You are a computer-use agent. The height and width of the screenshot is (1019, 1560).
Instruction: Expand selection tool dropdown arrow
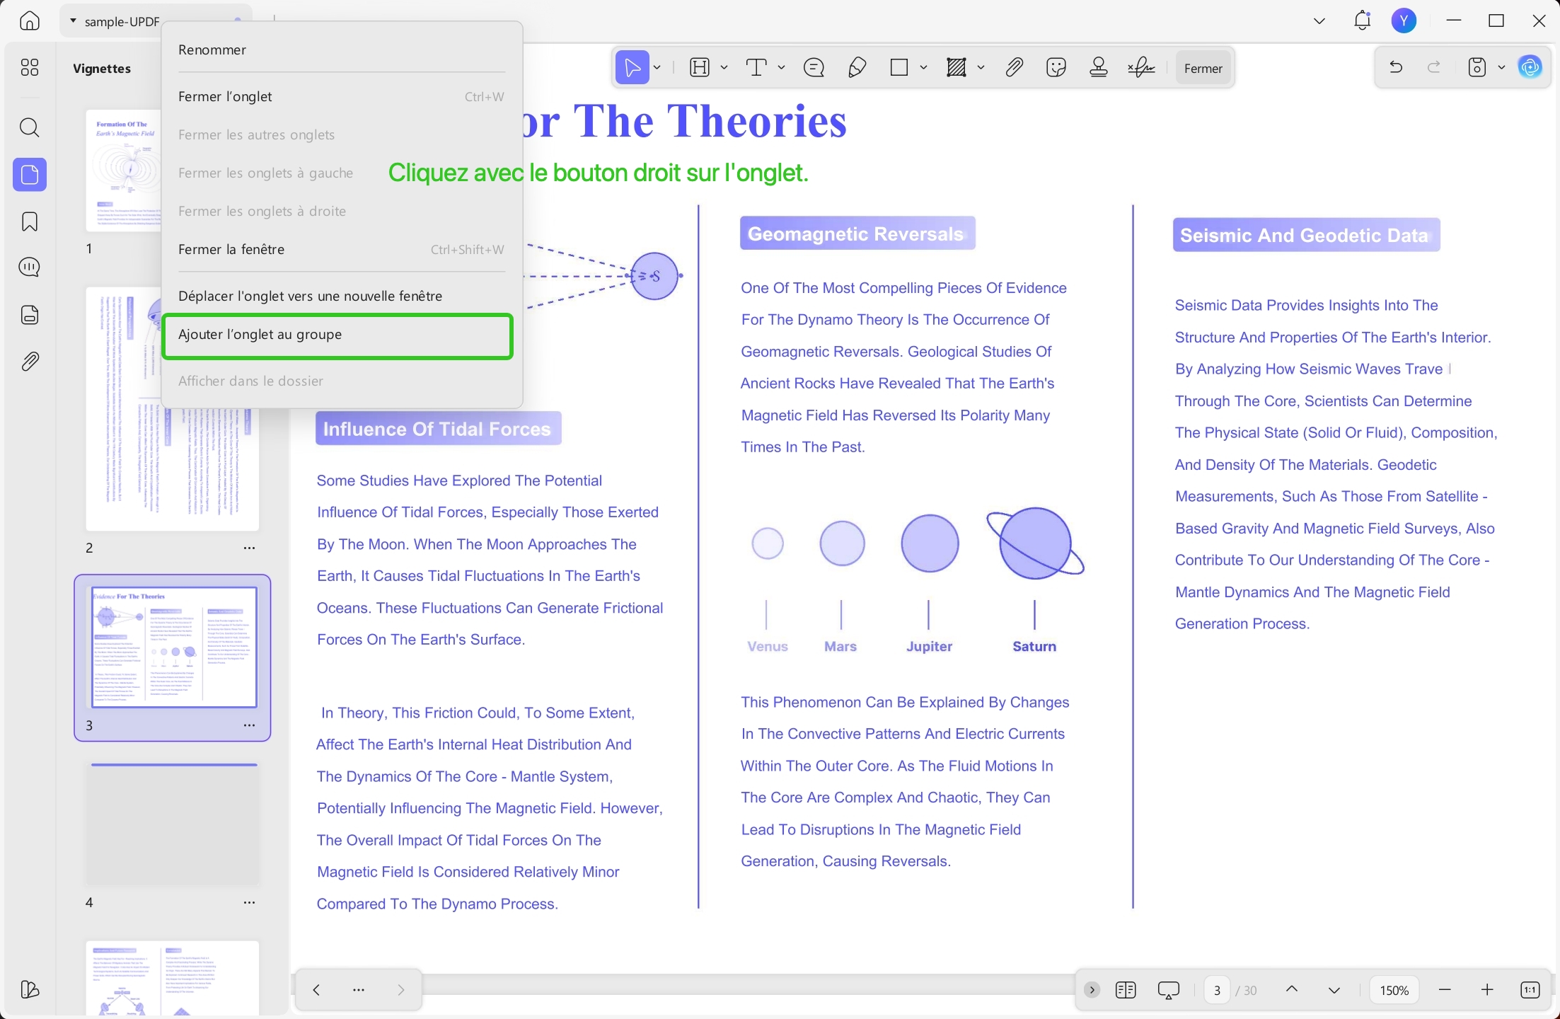tap(657, 68)
